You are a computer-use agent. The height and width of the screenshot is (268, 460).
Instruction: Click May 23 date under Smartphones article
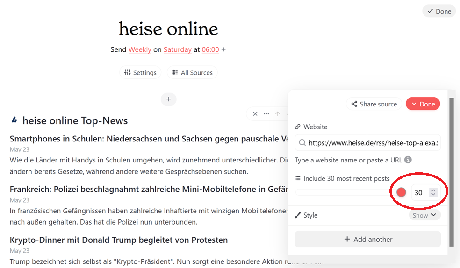19,149
